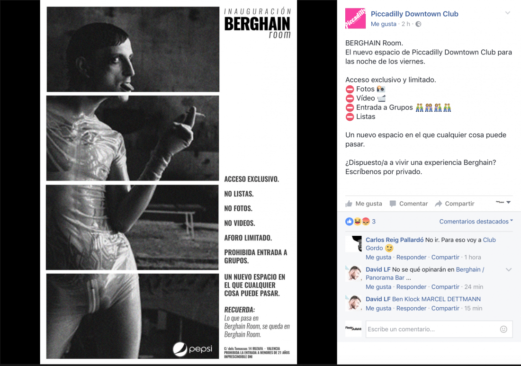Open the Piccadilly page profile picture
The image size is (521, 366).
click(x=355, y=18)
